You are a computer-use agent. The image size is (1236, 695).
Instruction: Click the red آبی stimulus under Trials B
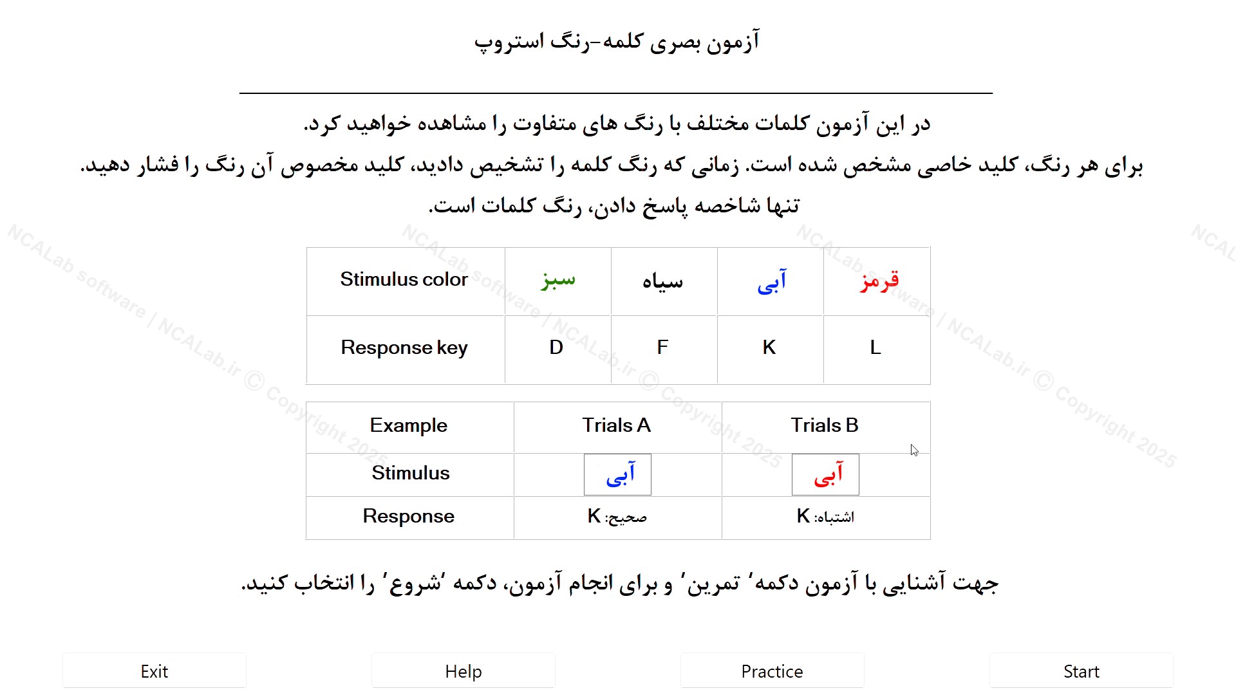826,474
